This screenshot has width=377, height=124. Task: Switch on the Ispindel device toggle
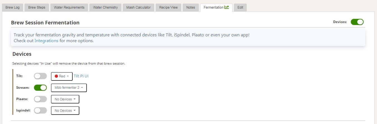40,110
